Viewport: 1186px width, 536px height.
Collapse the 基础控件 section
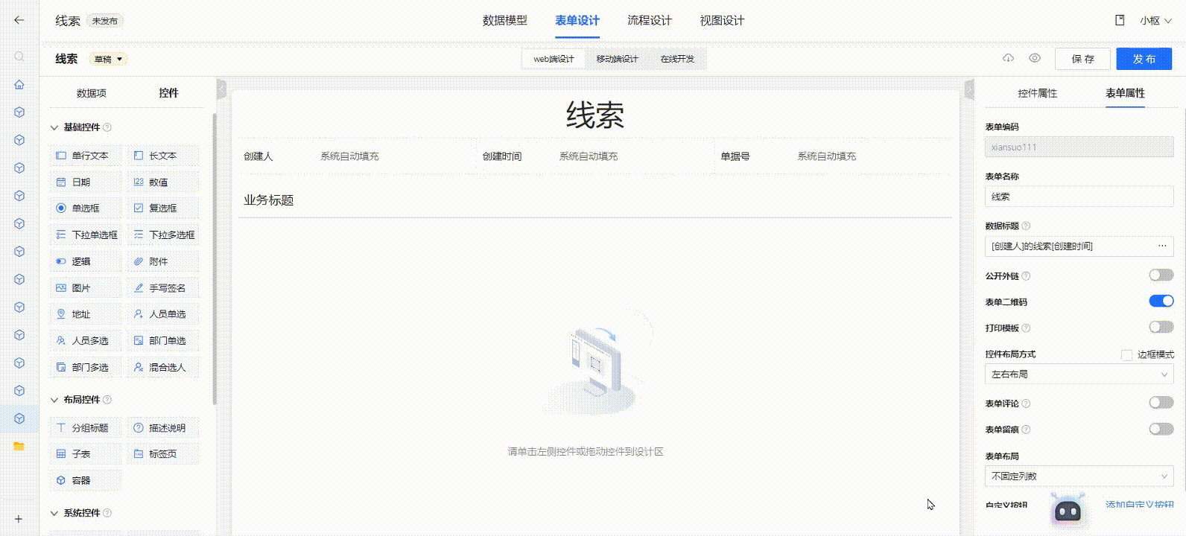click(x=54, y=127)
